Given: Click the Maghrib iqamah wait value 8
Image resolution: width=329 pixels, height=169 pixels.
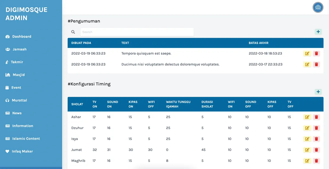Looking at the screenshot, I should click(167, 161).
